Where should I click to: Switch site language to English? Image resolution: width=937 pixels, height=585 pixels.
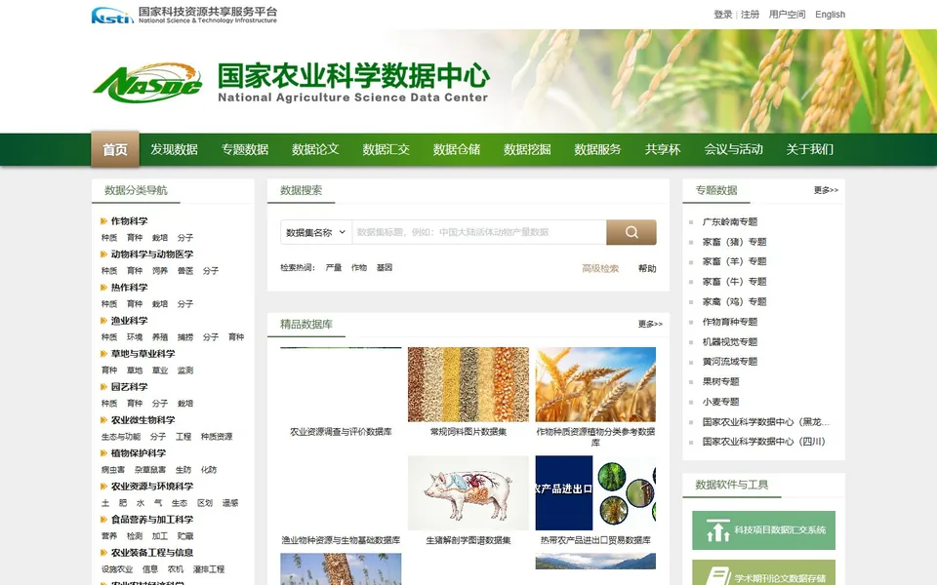pos(830,15)
